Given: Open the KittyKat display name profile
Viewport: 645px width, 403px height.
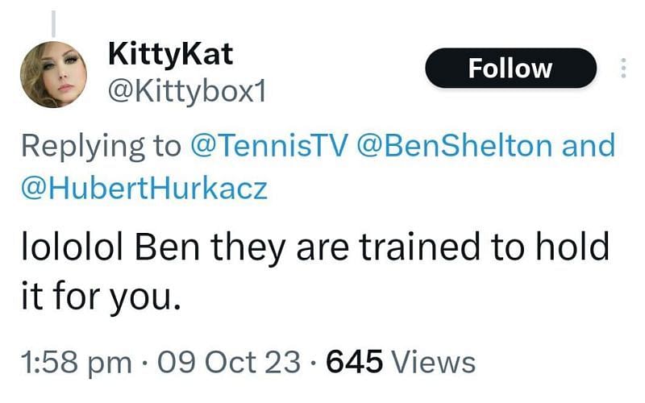Looking at the screenshot, I should [x=170, y=54].
